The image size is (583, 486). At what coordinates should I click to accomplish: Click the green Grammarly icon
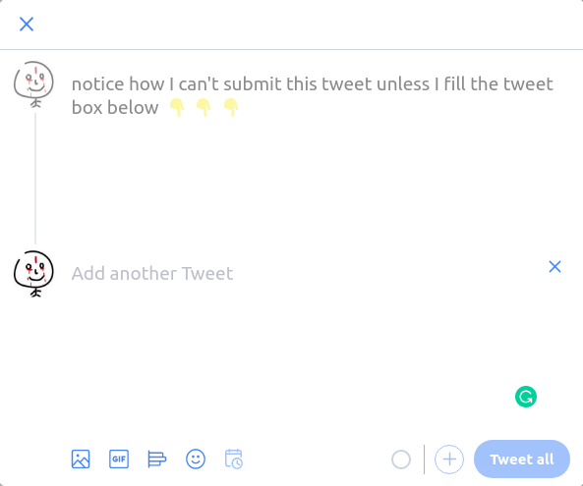click(526, 397)
